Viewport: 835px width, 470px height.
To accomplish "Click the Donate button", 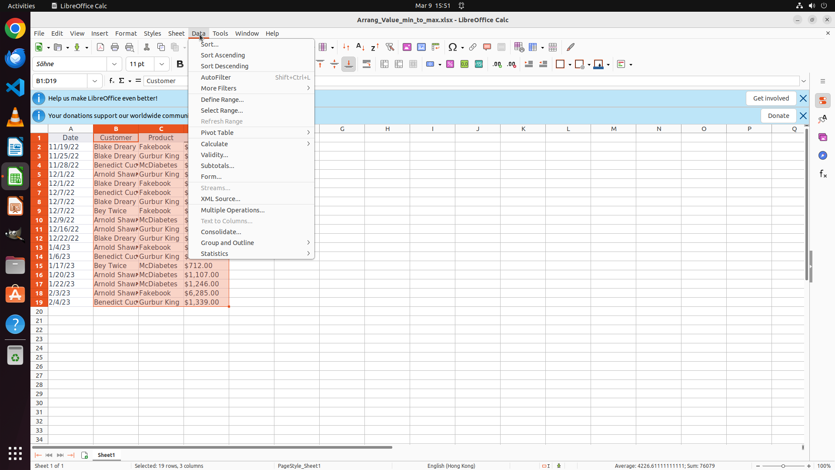I will coord(778,116).
